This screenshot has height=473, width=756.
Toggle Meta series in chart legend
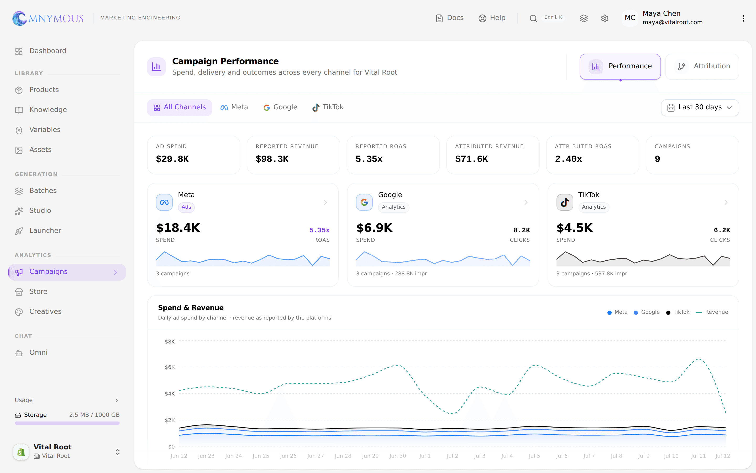click(617, 312)
